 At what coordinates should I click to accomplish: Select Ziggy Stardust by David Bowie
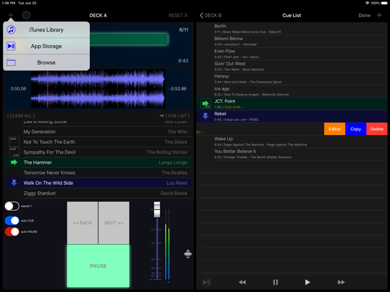[x=98, y=193]
